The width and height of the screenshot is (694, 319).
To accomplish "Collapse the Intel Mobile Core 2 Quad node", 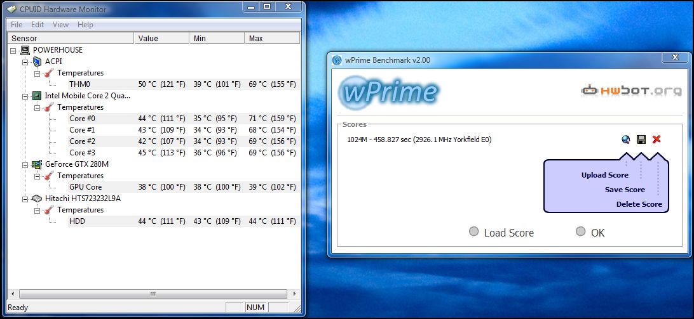I will click(x=25, y=96).
